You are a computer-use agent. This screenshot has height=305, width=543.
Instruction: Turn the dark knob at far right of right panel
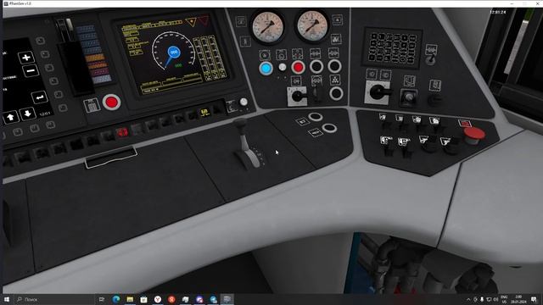coord(434,101)
